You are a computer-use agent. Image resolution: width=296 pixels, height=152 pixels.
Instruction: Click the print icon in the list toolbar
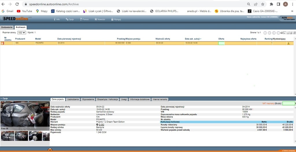click(x=282, y=33)
